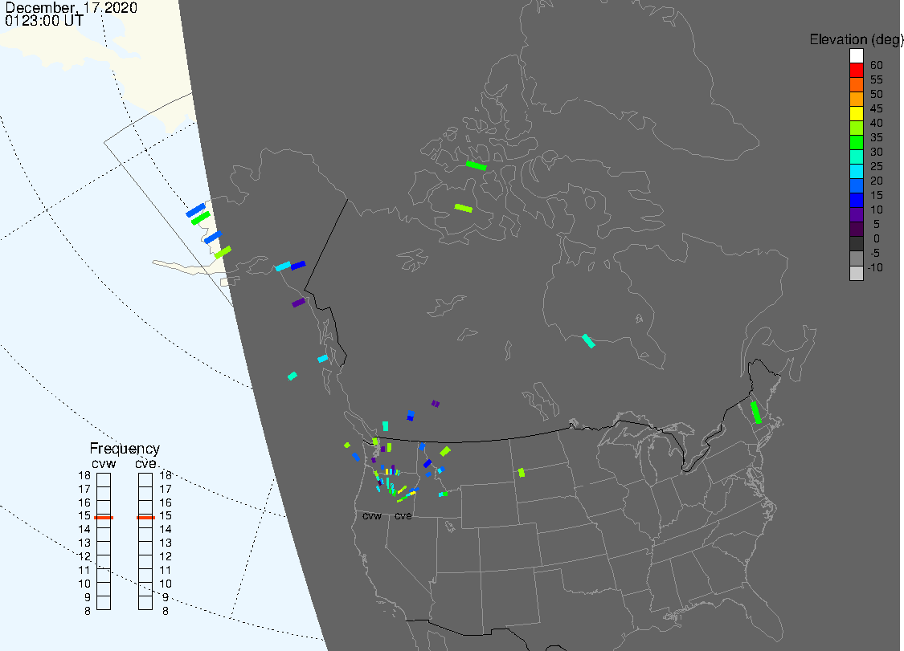Click the legend value '-10'
The width and height of the screenshot is (904, 651).
click(875, 267)
